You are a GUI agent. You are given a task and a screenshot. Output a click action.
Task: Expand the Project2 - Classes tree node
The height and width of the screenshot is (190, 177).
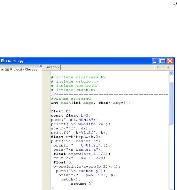(x=2, y=70)
